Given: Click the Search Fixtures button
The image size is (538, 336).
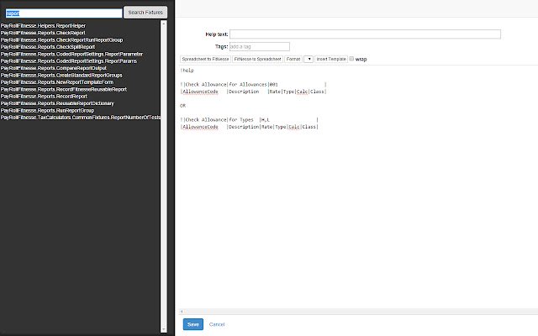Looking at the screenshot, I should click(x=145, y=13).
